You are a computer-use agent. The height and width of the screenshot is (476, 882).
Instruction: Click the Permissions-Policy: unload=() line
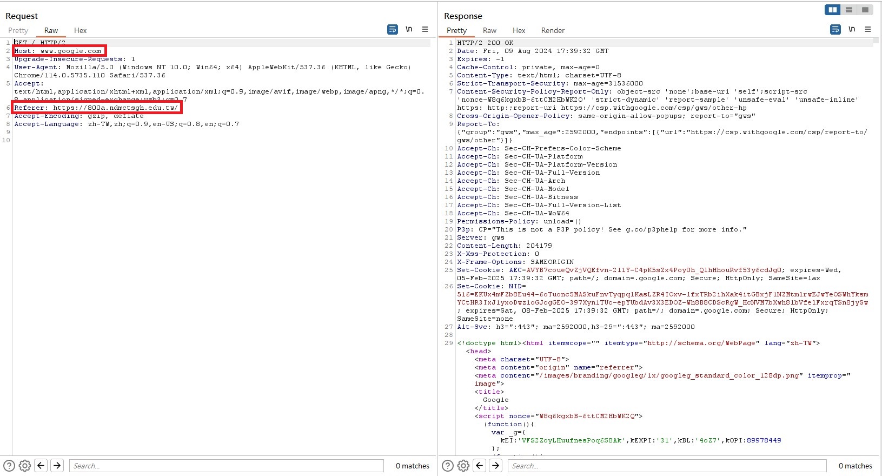point(519,221)
